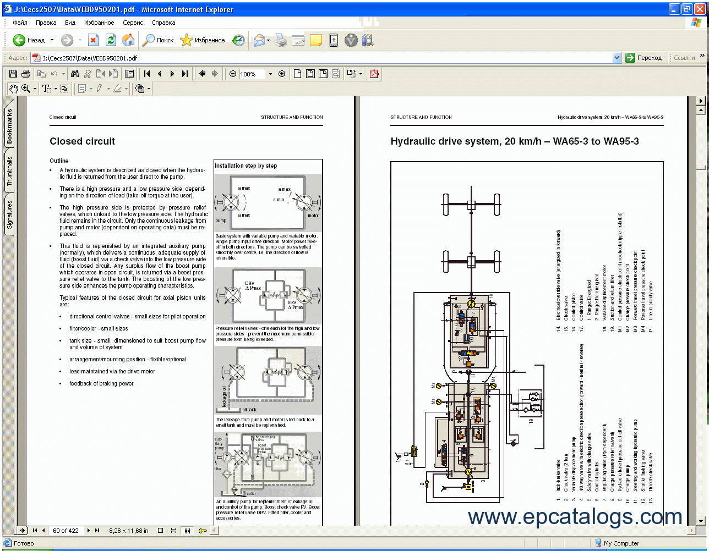This screenshot has width=709, height=551.
Task: Go to next page in status bar
Action: (89, 531)
